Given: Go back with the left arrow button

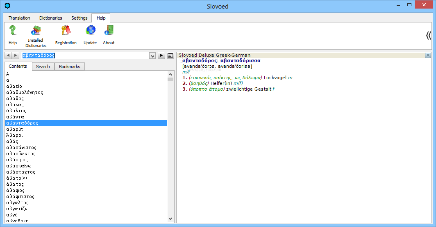Looking at the screenshot, I should (x=8, y=56).
